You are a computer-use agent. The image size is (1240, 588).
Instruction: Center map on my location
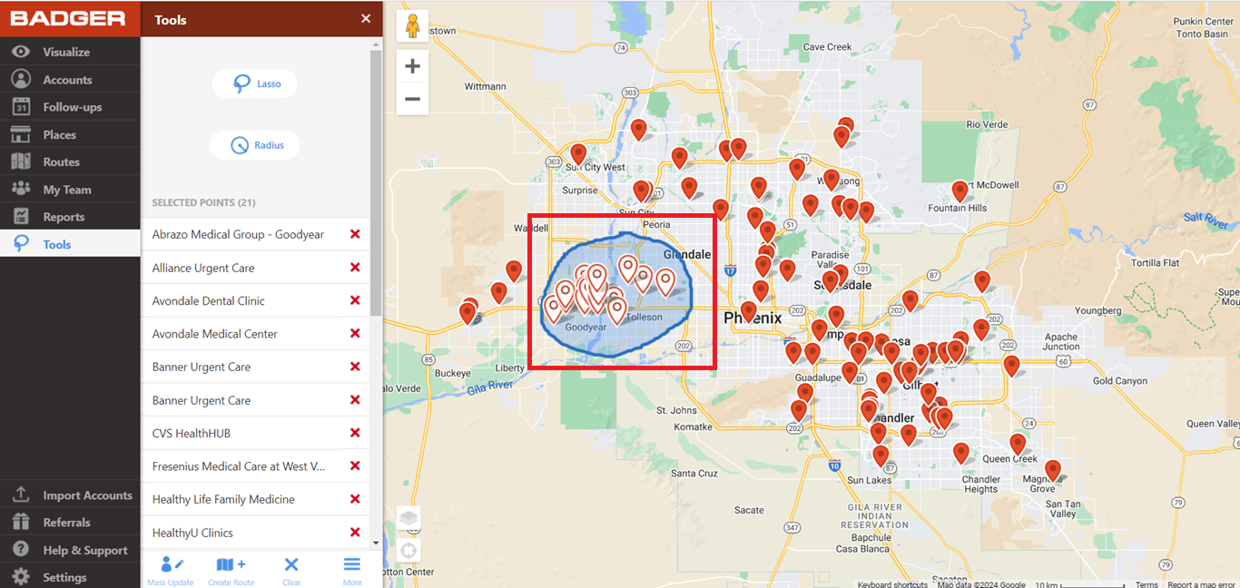pyautogui.click(x=409, y=550)
